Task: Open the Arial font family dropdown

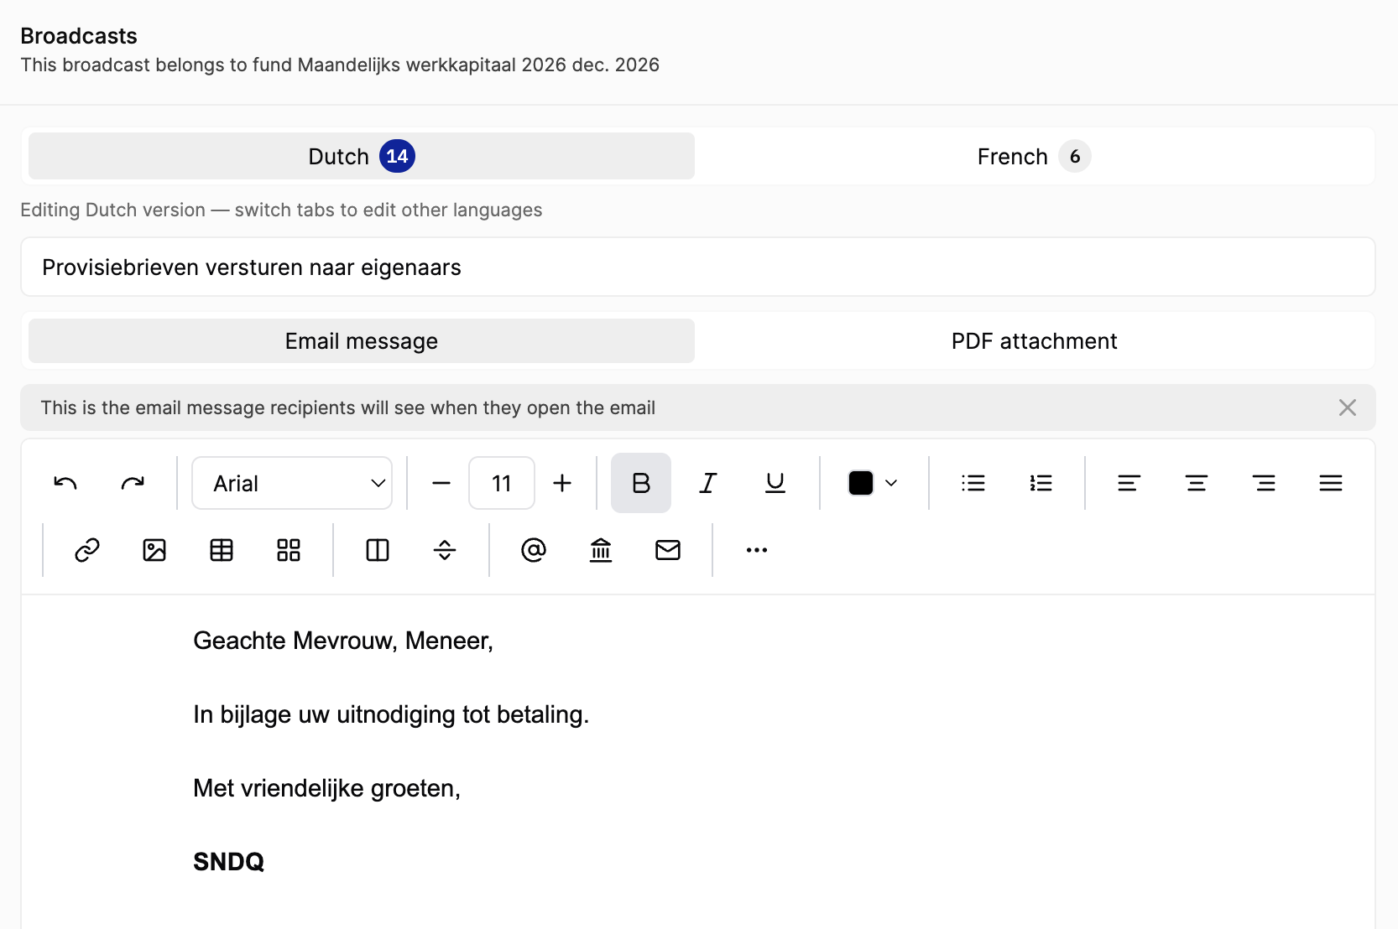Action: click(x=292, y=483)
